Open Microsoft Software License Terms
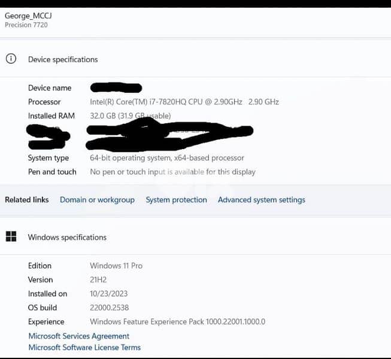The image size is (391, 359). (84, 347)
